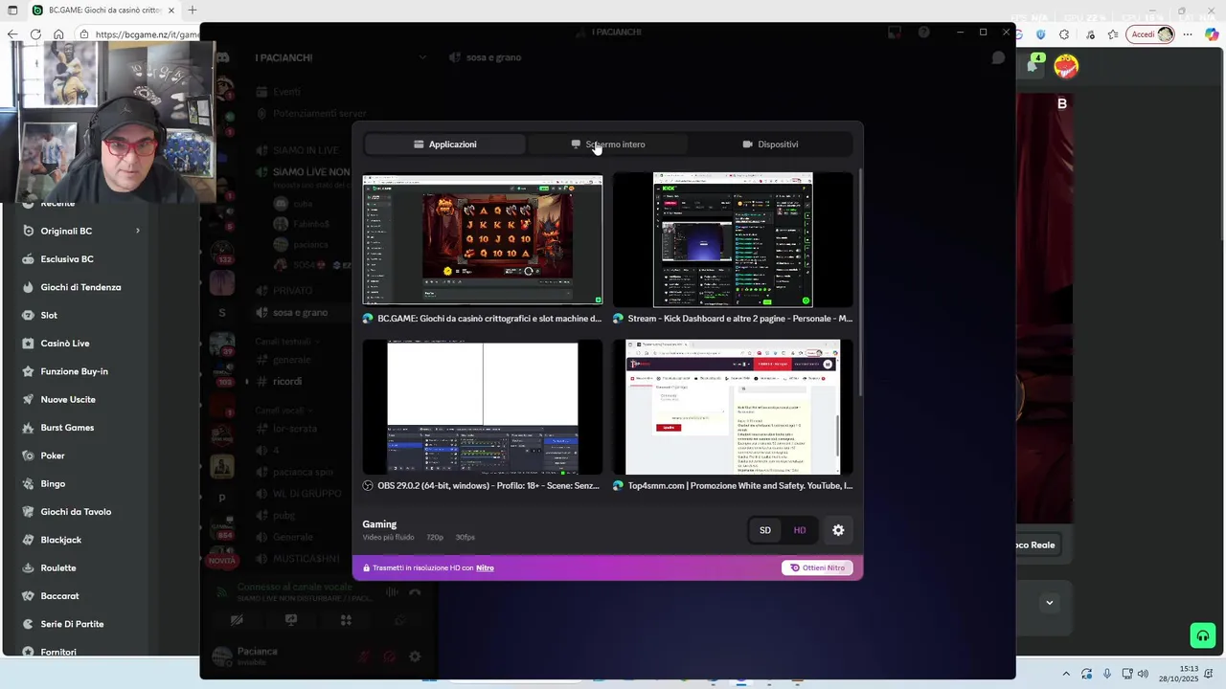The image size is (1226, 689).
Task: Select the Kick Dashboard stream window thumbnail
Action: pyautogui.click(x=733, y=239)
